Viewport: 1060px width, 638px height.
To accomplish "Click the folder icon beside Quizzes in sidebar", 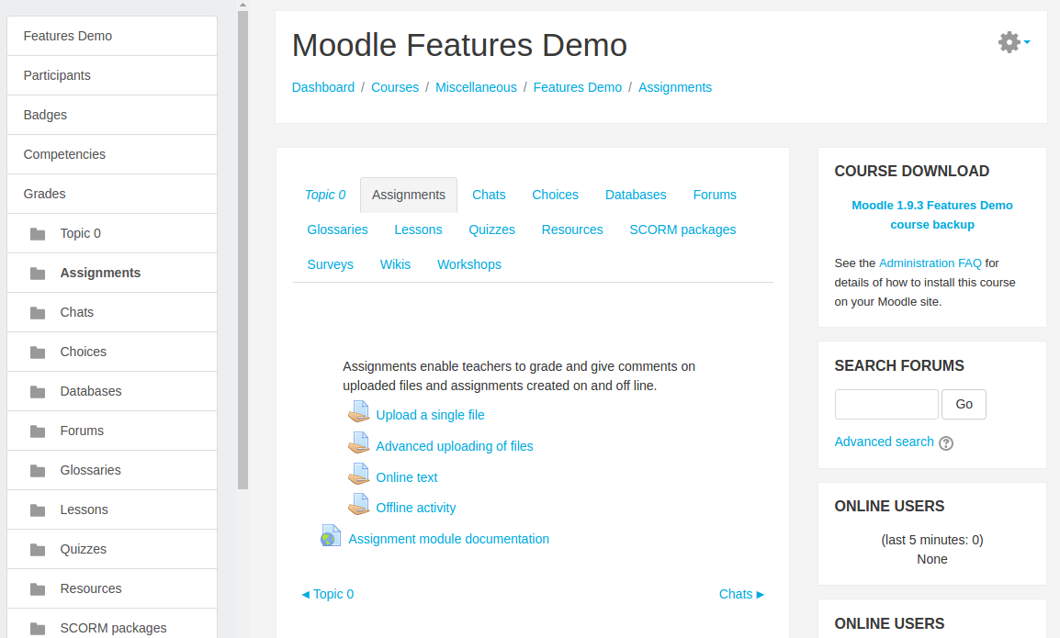I will [38, 550].
